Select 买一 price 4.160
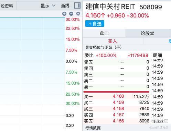171x131 pixels. 118,96
